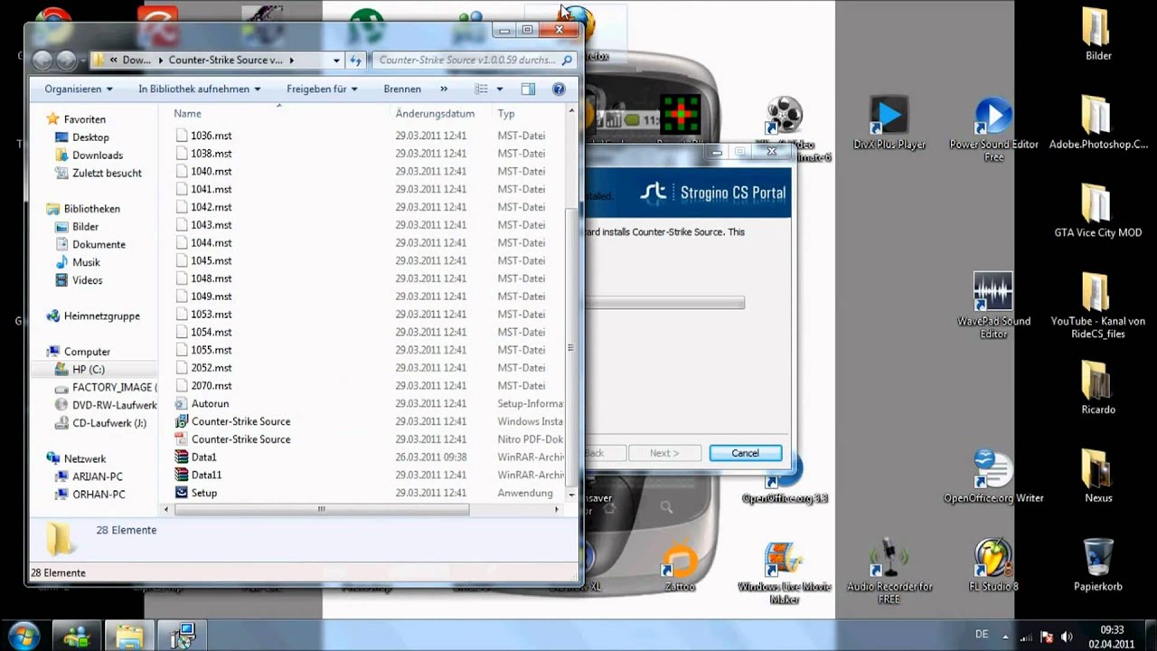
Task: Open the Papierkorb recycle bin
Action: [x=1097, y=566]
